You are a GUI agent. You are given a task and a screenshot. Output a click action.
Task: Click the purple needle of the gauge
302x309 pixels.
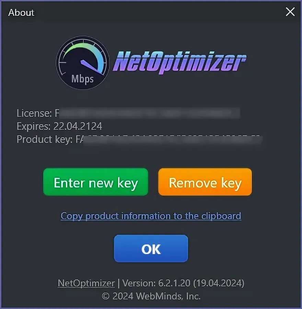[x=92, y=67]
